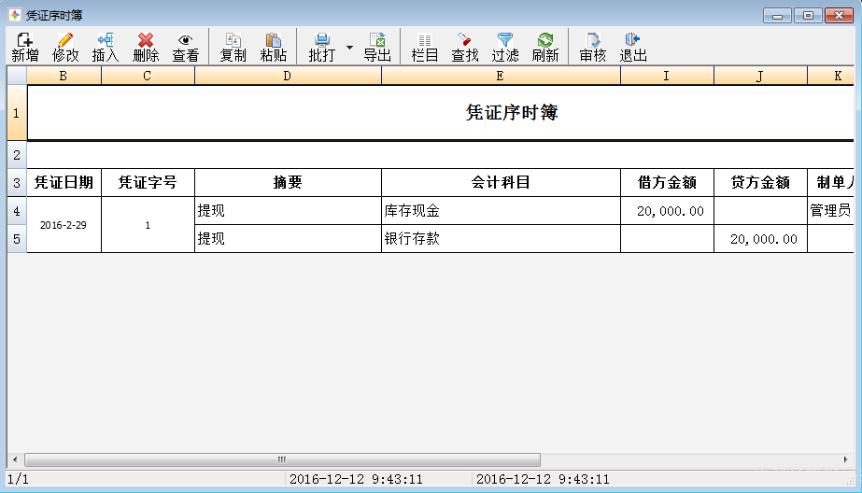Click credit amount 20,000.00 in row 5
The width and height of the screenshot is (862, 493).
pos(760,239)
